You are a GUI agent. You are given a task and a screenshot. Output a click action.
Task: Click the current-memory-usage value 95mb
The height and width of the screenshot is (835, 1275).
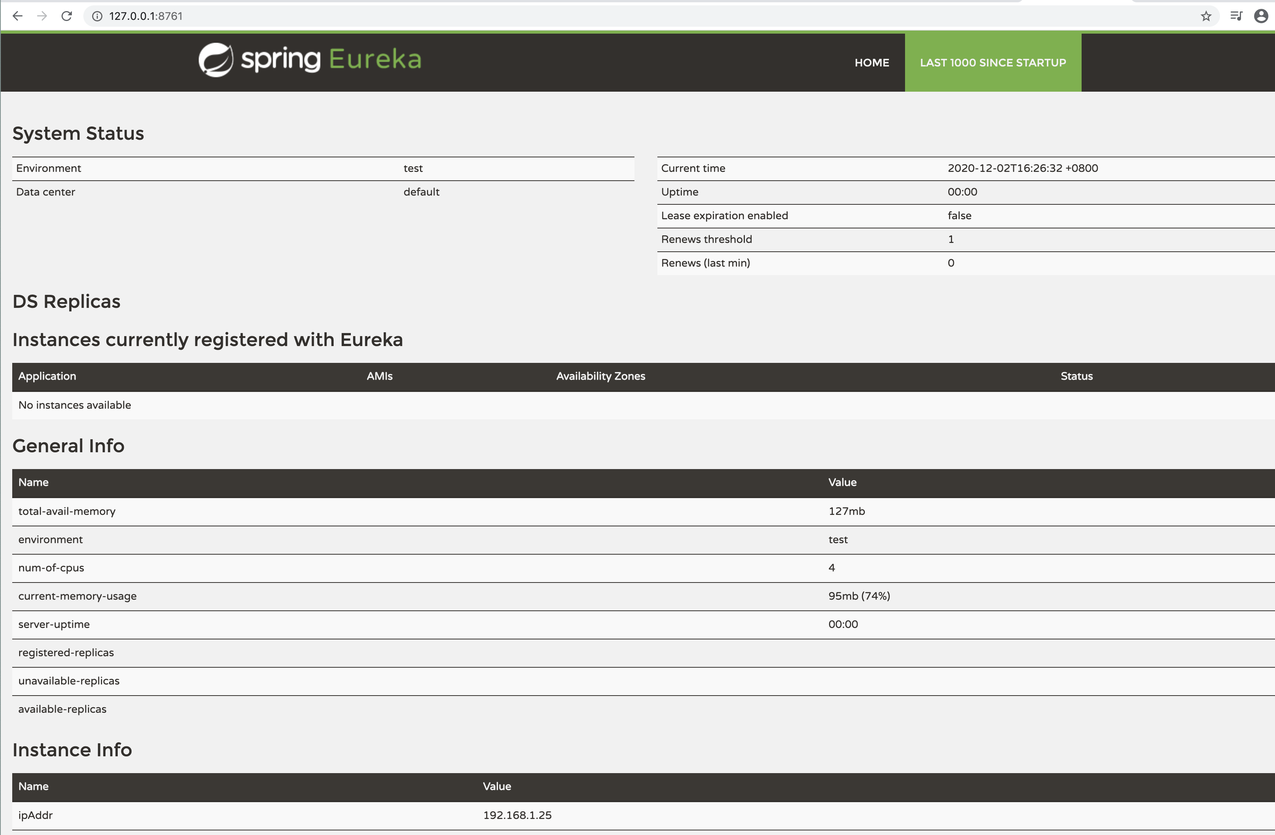pyautogui.click(x=859, y=596)
